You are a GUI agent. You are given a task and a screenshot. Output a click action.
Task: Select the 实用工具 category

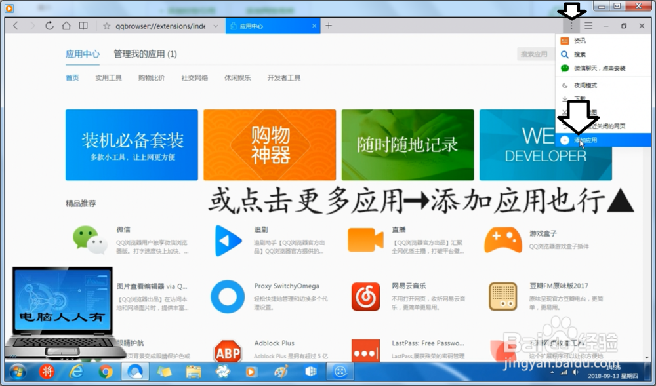point(108,78)
